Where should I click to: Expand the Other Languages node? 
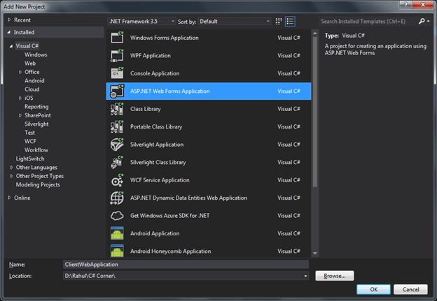[11, 168]
